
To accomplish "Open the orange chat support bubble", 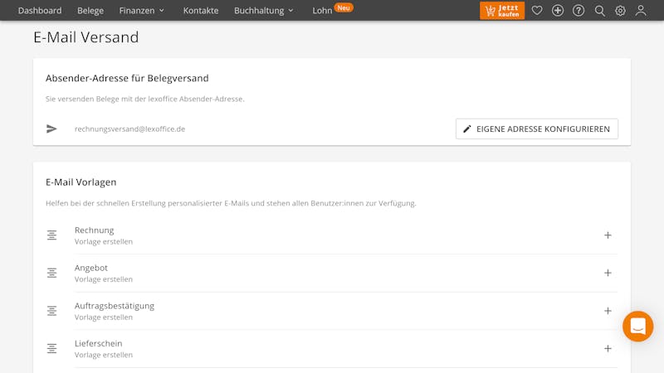I will 637,327.
